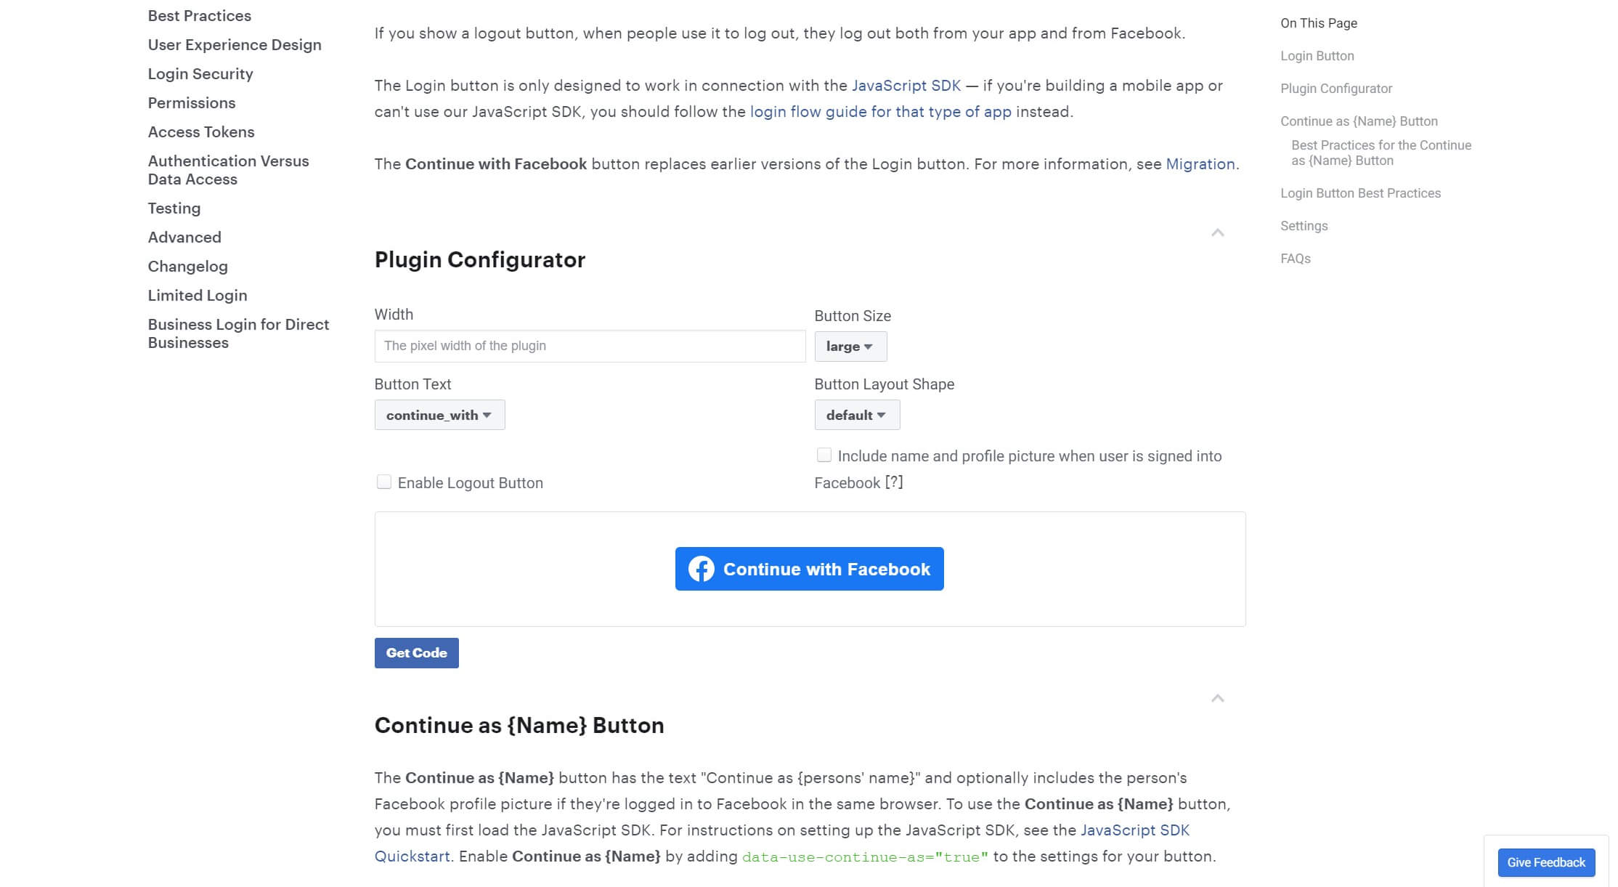
Task: Select the Advanced menu item
Action: 184,236
